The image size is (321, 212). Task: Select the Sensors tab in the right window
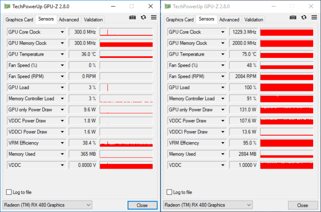207,19
